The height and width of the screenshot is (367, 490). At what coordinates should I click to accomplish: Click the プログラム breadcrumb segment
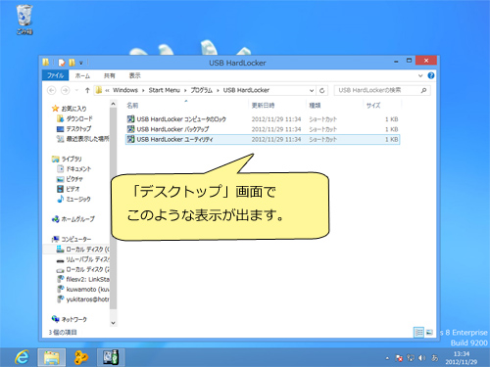201,90
